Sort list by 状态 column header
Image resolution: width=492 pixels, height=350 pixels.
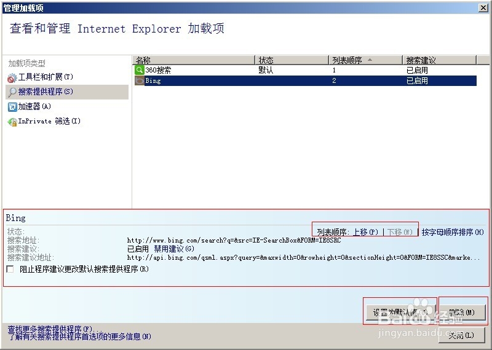292,60
